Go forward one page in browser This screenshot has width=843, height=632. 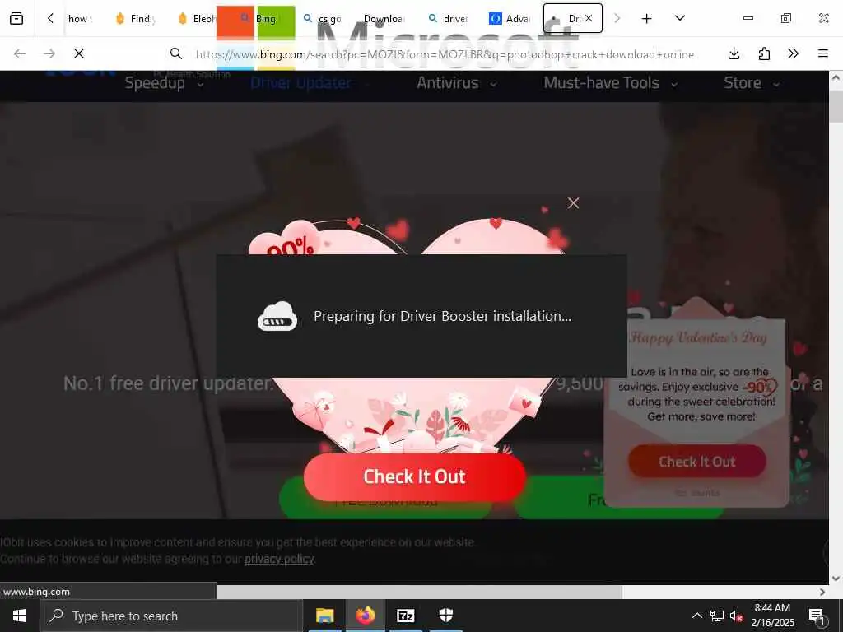click(49, 53)
